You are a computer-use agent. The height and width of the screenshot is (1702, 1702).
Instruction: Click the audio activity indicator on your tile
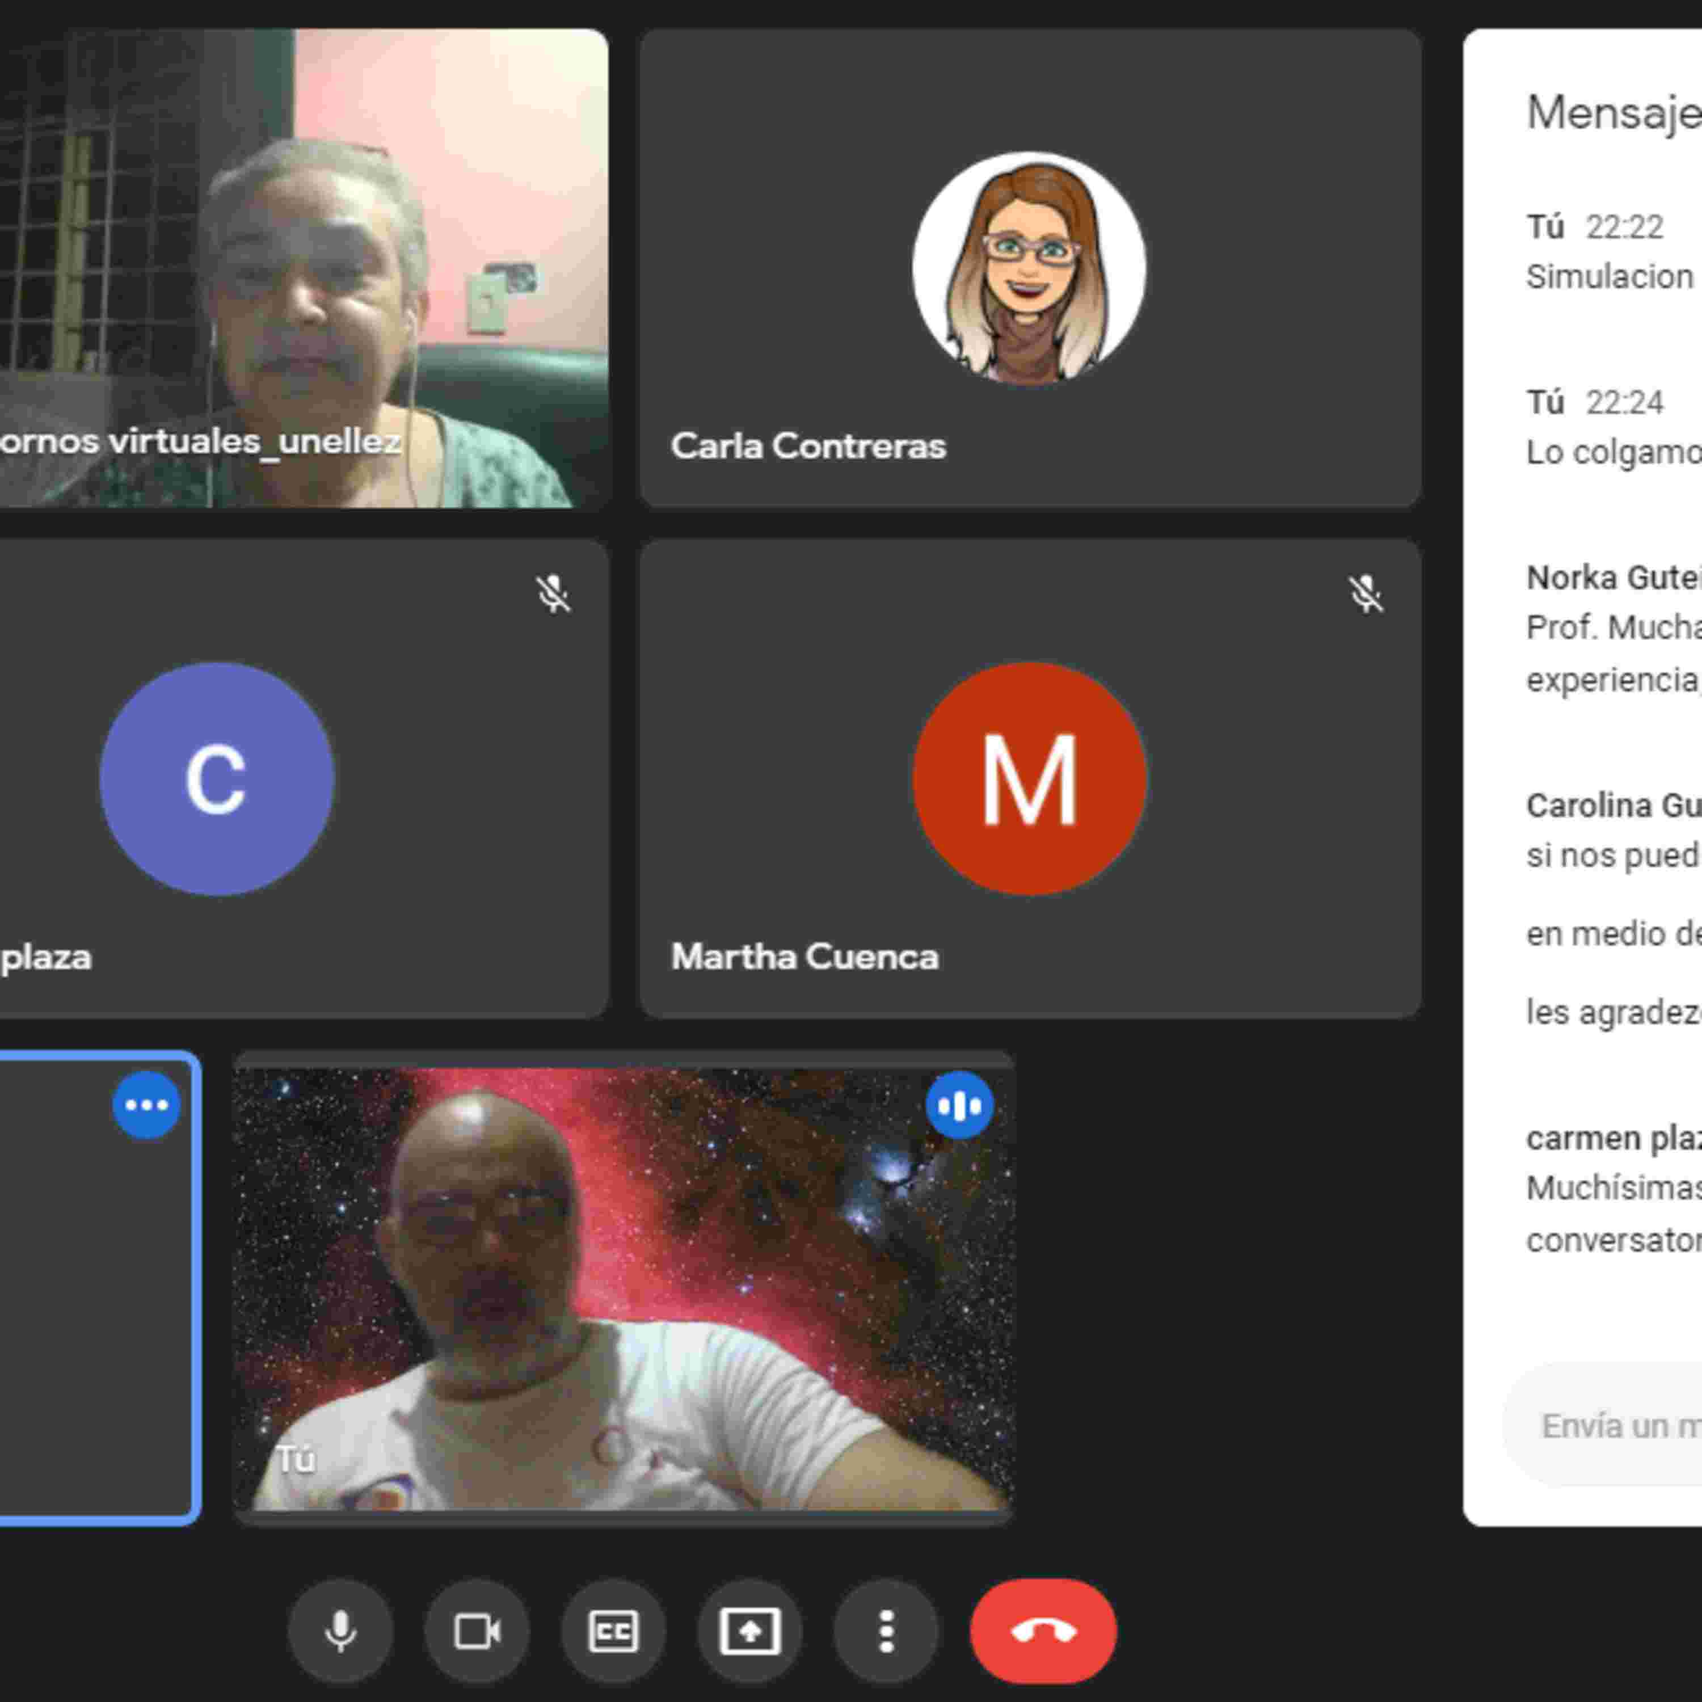point(959,1105)
